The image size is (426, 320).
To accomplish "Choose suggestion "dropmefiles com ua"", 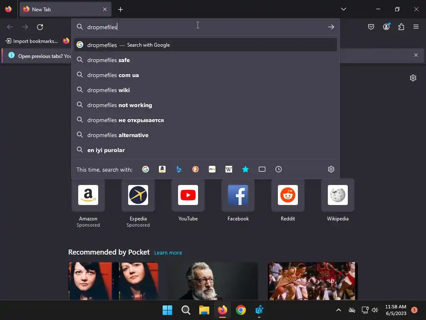I will pos(206,75).
